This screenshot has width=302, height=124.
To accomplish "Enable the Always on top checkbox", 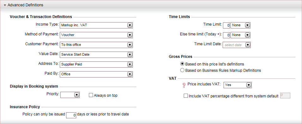I will pyautogui.click(x=91, y=95).
